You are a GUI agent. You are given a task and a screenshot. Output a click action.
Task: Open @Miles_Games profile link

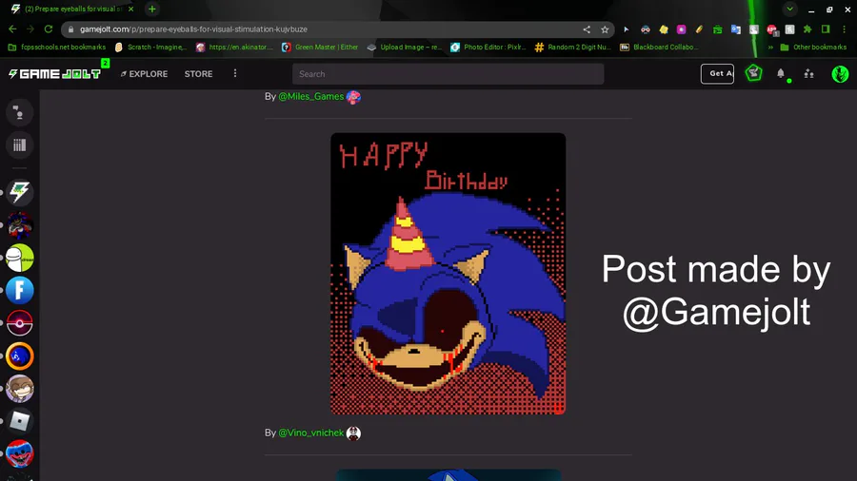[311, 97]
